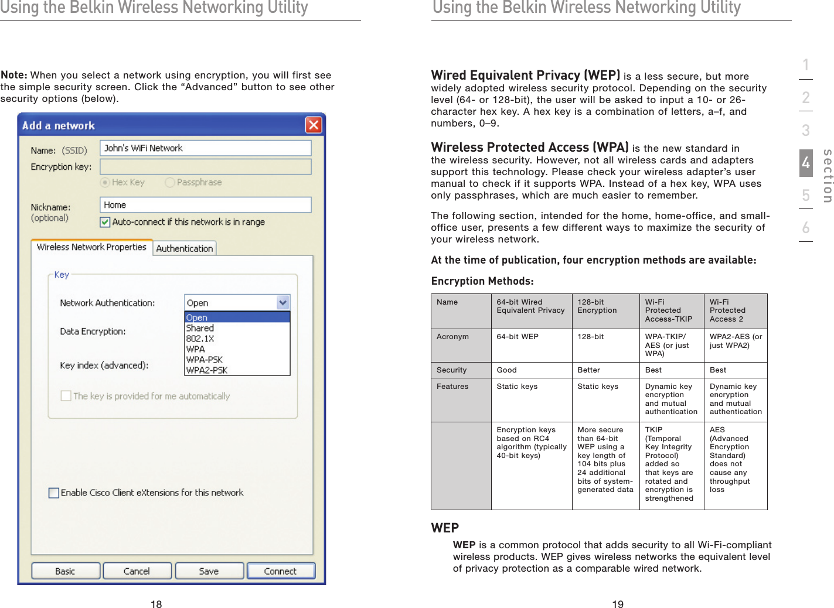Click the Cancel button
This screenshot has height=608, width=834.
click(x=137, y=571)
